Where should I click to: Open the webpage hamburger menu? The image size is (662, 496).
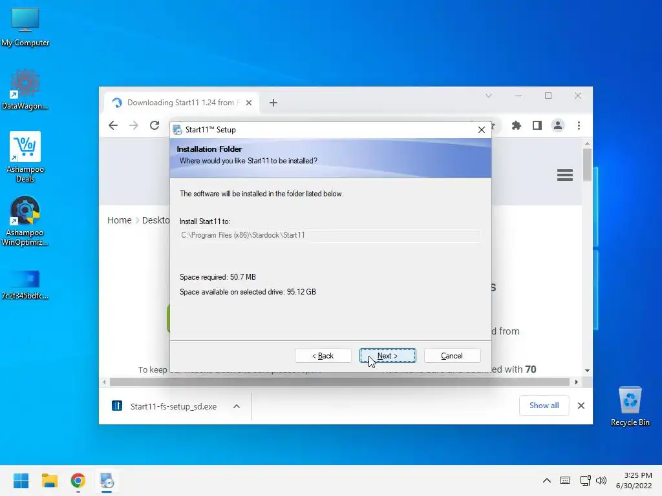565,174
